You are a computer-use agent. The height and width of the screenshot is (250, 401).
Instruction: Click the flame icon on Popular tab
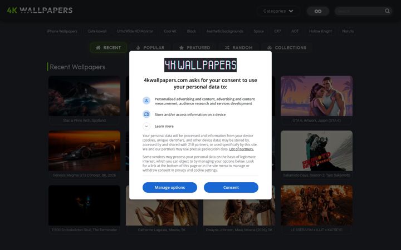(138, 48)
